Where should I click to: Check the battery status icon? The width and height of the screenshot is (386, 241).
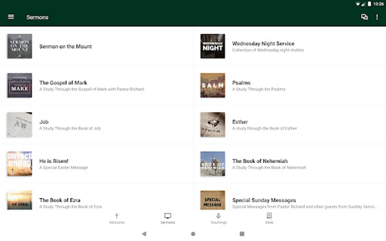coord(369,4)
